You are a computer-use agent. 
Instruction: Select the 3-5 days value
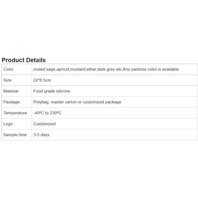(41, 135)
